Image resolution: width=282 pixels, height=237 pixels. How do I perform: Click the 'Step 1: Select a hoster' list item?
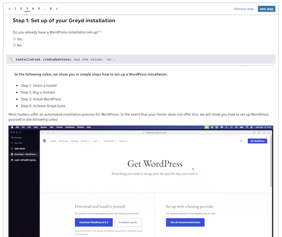pyautogui.click(x=39, y=85)
